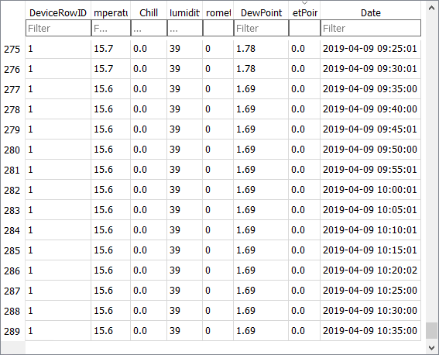
Task: Click the Date filter input box
Action: [x=370, y=28]
